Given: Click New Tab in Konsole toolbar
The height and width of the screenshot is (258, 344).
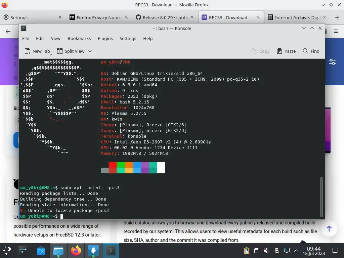Looking at the screenshot, I should click(x=37, y=51).
